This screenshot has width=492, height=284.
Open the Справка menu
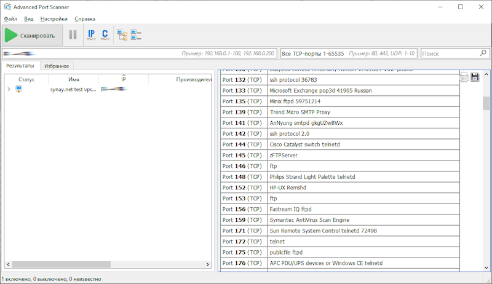point(85,19)
